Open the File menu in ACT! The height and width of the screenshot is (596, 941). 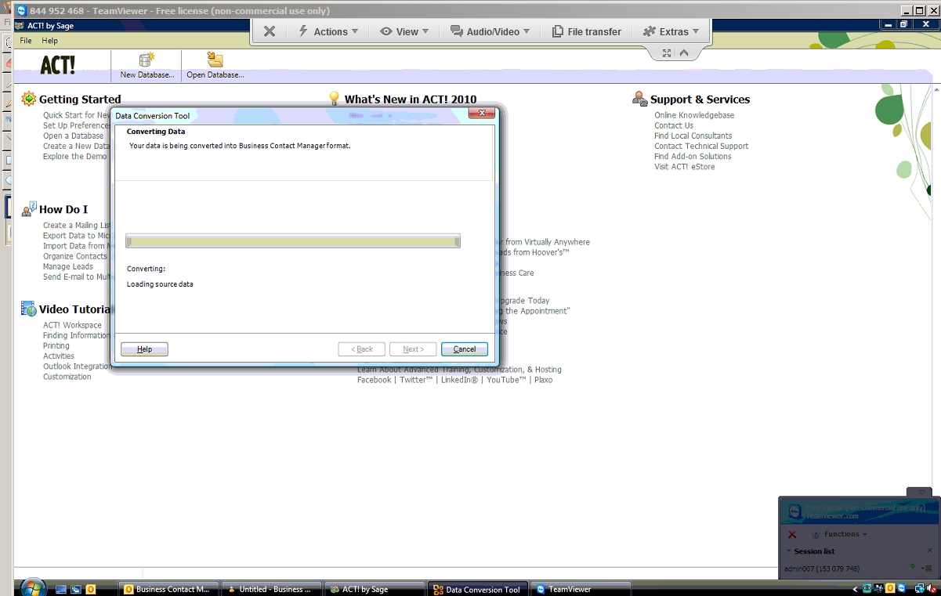(x=26, y=41)
